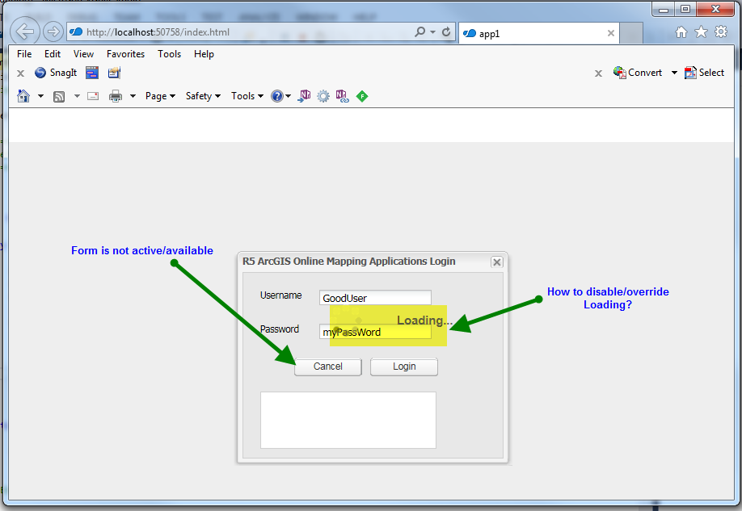Click the Convert PDF button
742x511 pixels.
[638, 73]
